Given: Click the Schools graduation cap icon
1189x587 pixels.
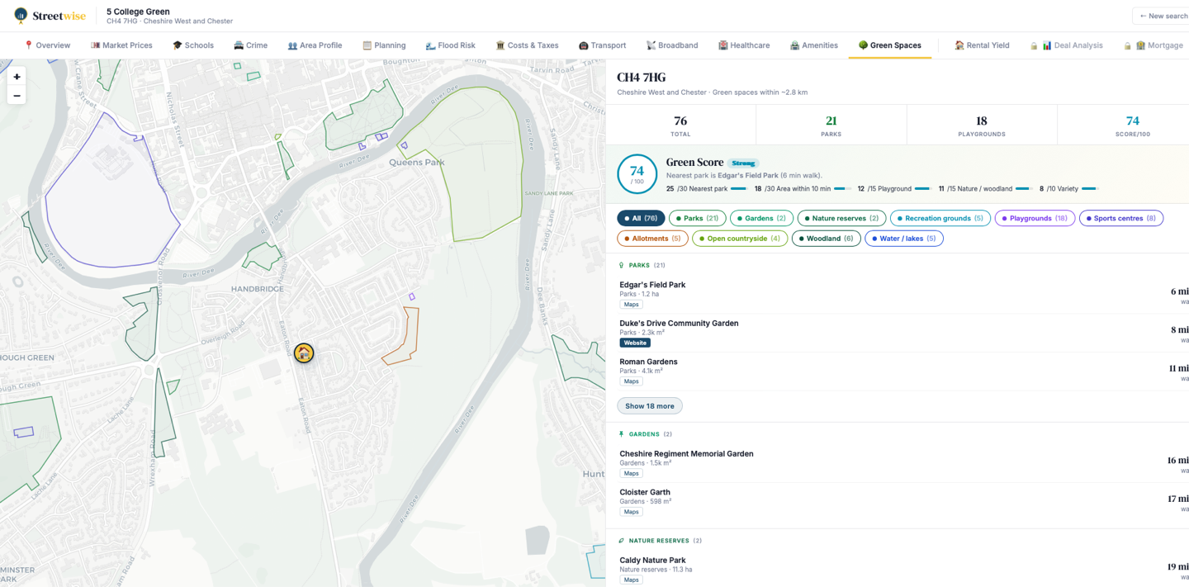Looking at the screenshot, I should (x=177, y=45).
